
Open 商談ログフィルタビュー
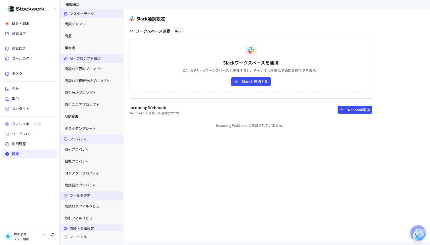point(91,206)
